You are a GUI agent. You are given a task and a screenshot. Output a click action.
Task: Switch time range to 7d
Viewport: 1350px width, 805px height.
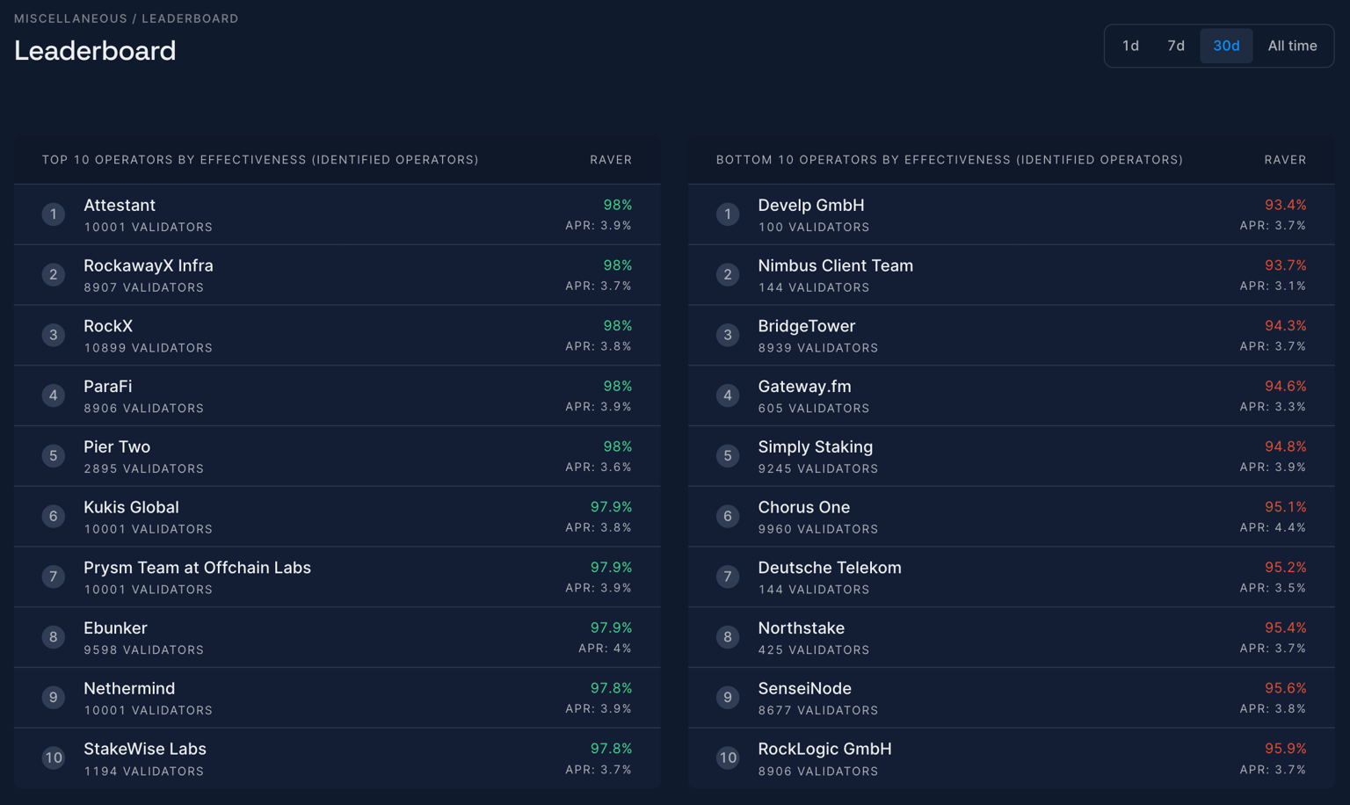1176,46
